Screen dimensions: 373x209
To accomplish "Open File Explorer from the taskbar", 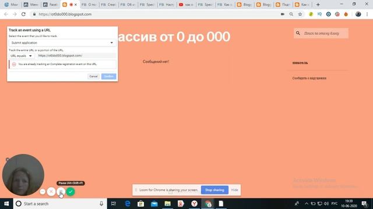I will click(167, 204).
